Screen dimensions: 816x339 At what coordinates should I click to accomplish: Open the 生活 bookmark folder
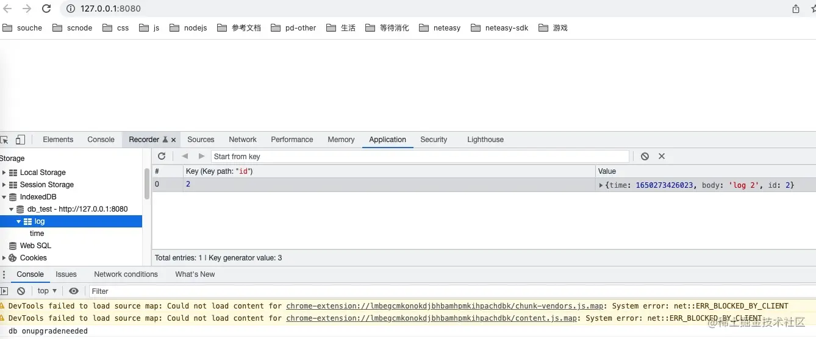pyautogui.click(x=341, y=28)
